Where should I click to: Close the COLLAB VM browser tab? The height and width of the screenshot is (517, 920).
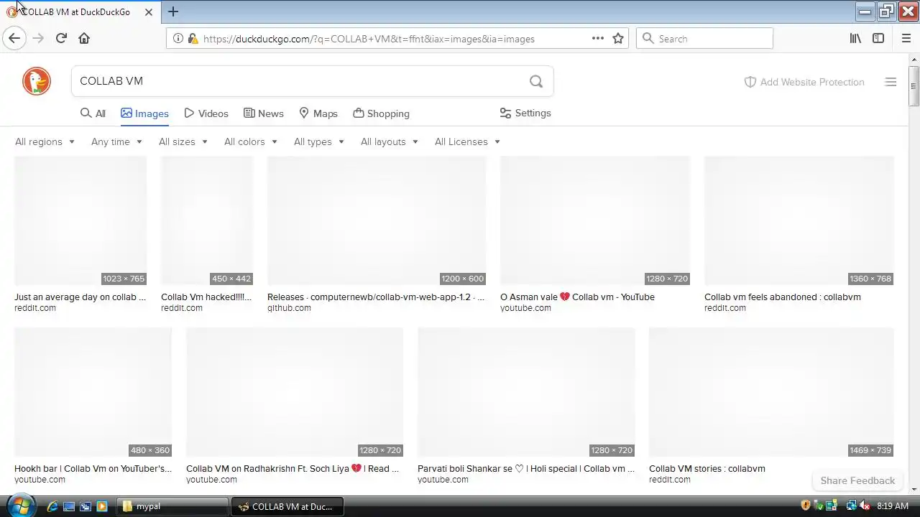click(x=149, y=12)
